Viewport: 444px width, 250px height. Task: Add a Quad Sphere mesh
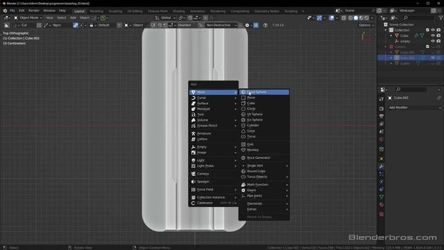[264, 92]
